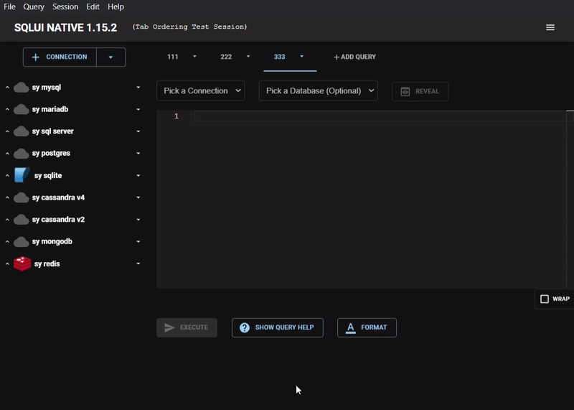Image resolution: width=574 pixels, height=410 pixels.
Task: Open actions dropdown for sy cassandra v2
Action: (x=138, y=220)
